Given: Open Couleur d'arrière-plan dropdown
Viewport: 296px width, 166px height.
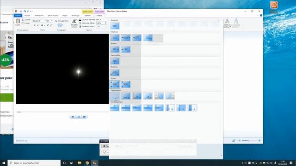Looking at the screenshot, I should pos(90,19).
